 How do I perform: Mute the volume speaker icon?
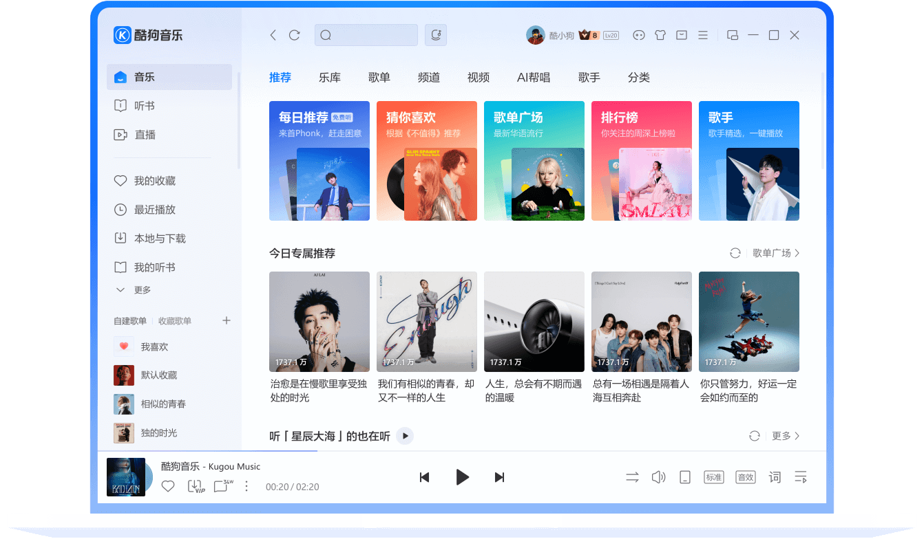pyautogui.click(x=659, y=477)
